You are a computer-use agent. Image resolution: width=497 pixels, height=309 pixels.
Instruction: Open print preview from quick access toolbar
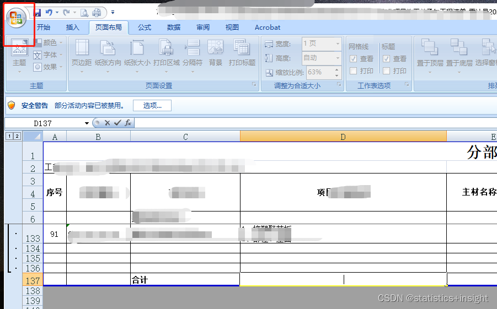84,13
